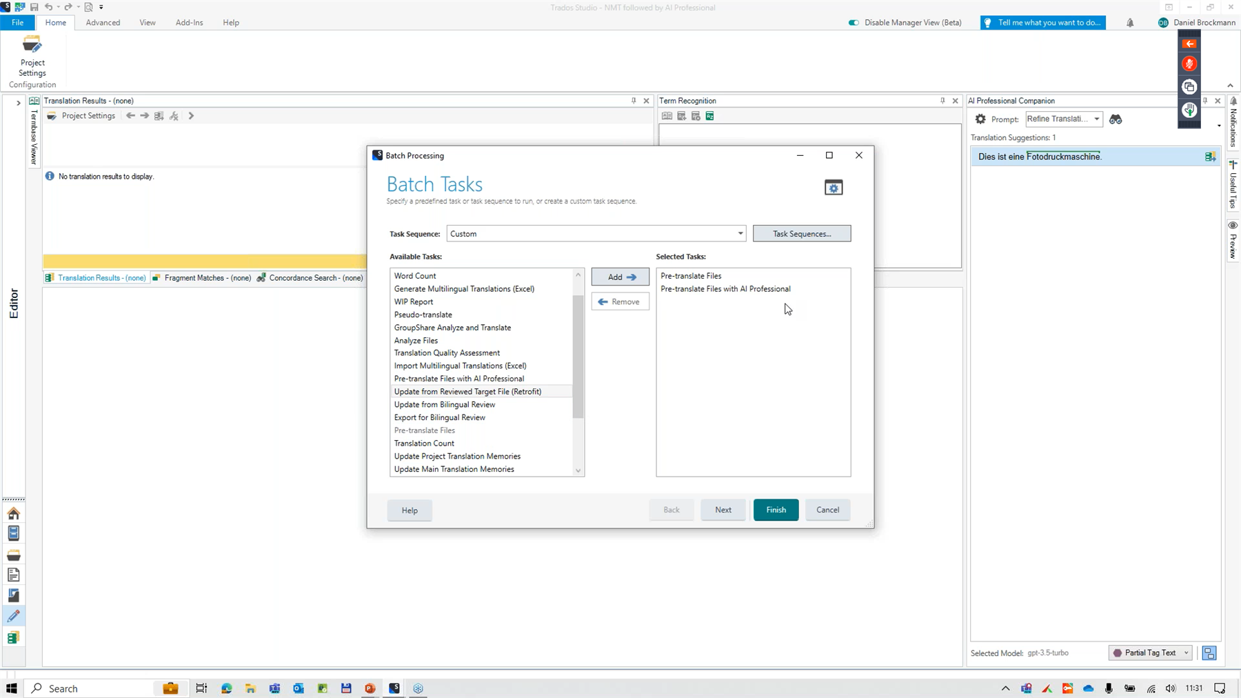
Task: Click the Add button in Batch Tasks
Action: [x=620, y=277]
